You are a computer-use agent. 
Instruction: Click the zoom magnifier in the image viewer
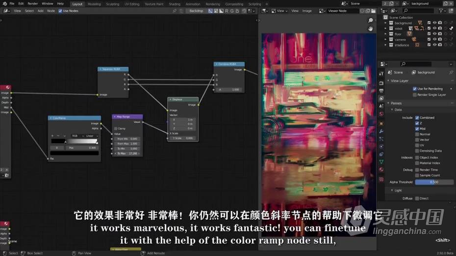click(371, 21)
